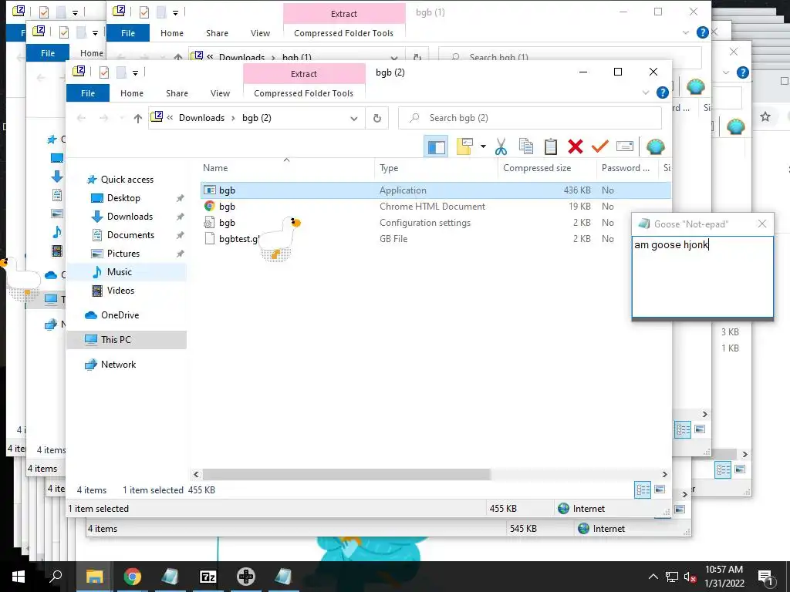Open Customize Quick Access Toolbar dropdown in bgb (2)

[135, 73]
